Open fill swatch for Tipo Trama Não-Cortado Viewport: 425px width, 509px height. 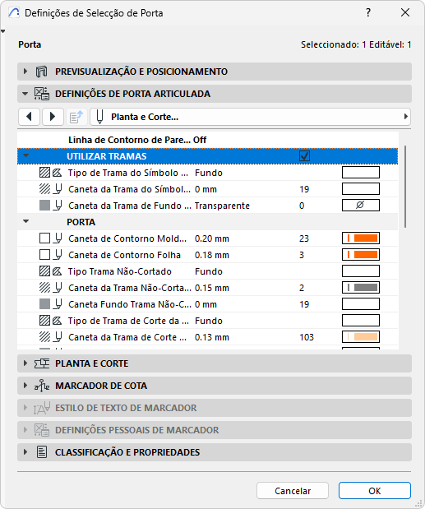[361, 271]
